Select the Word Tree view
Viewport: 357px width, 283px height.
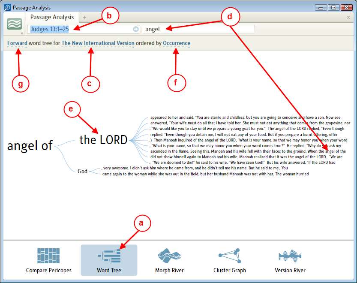(109, 260)
